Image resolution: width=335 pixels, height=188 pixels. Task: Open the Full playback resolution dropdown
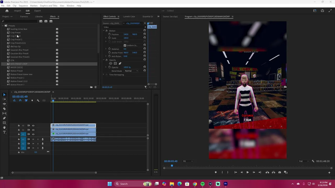point(304,161)
